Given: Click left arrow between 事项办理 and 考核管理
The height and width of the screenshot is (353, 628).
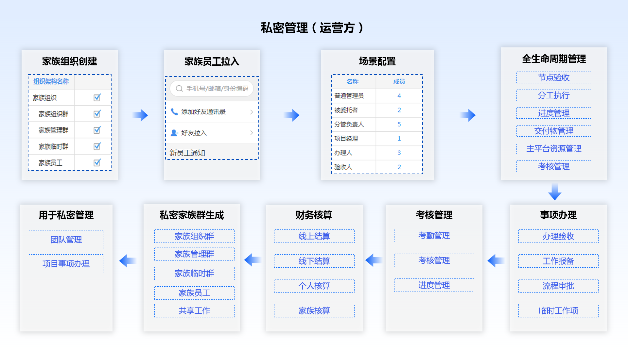Looking at the screenshot, I should [496, 261].
